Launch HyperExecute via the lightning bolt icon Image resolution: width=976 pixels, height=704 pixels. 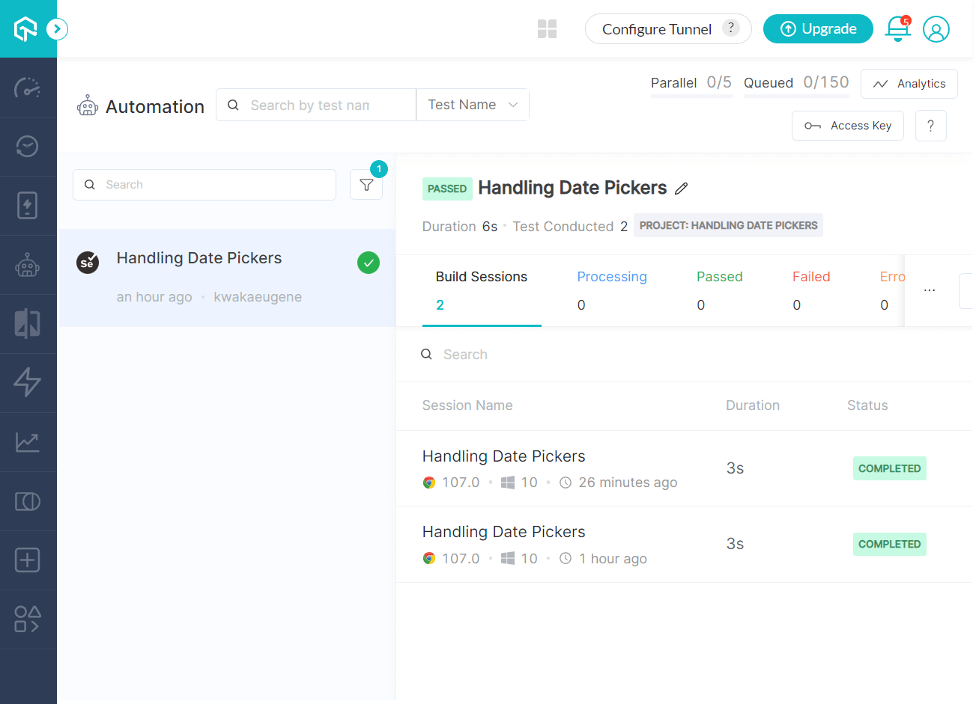28,382
